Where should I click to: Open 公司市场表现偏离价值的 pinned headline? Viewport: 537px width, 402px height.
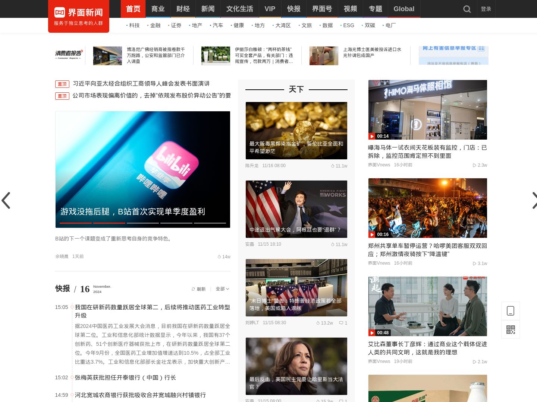click(x=152, y=96)
